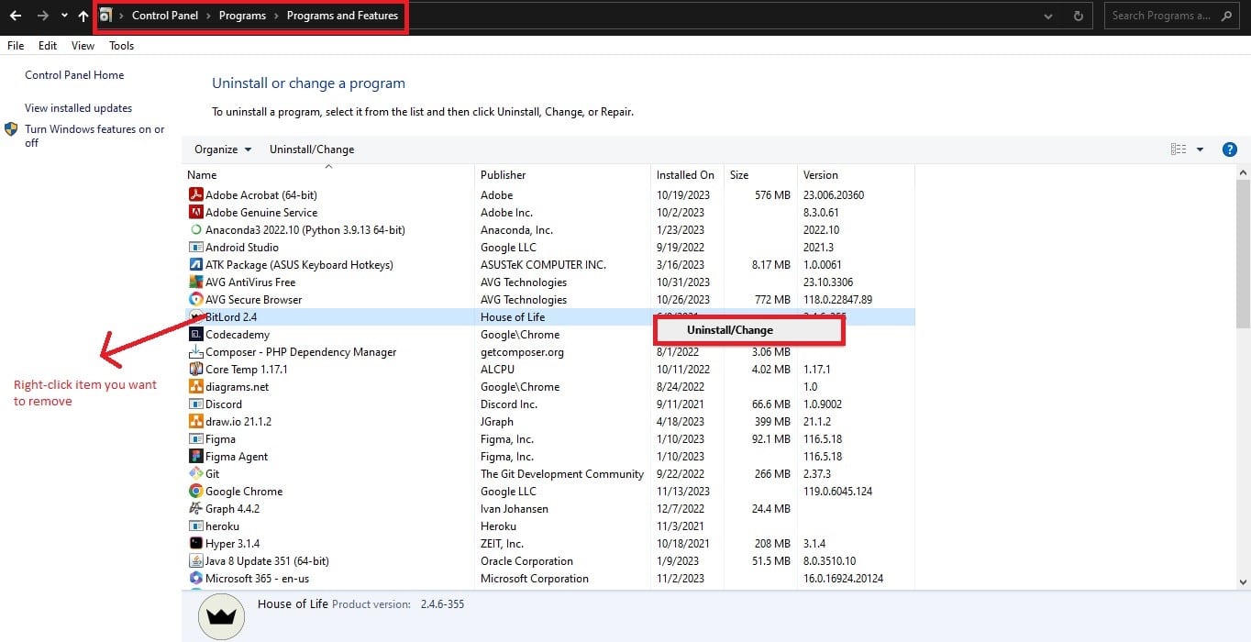
Task: Select the BitLord 2.4 row
Action: click(549, 316)
